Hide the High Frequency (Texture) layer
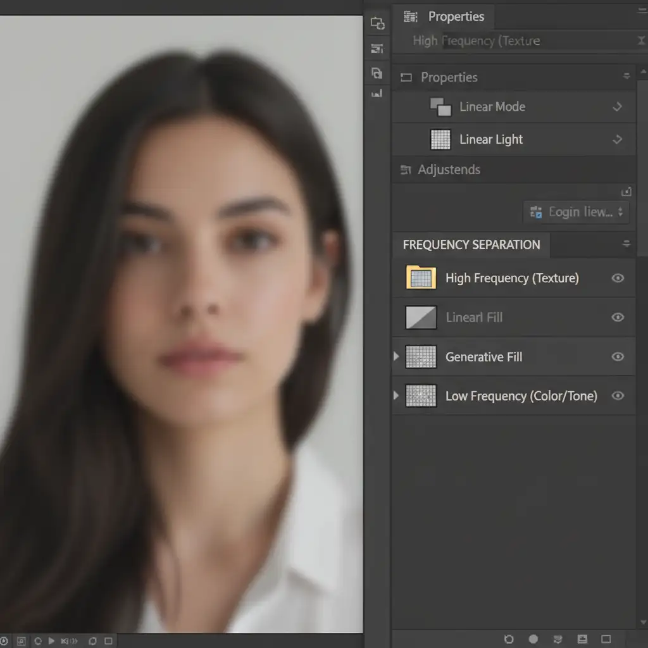The image size is (648, 648). (618, 278)
